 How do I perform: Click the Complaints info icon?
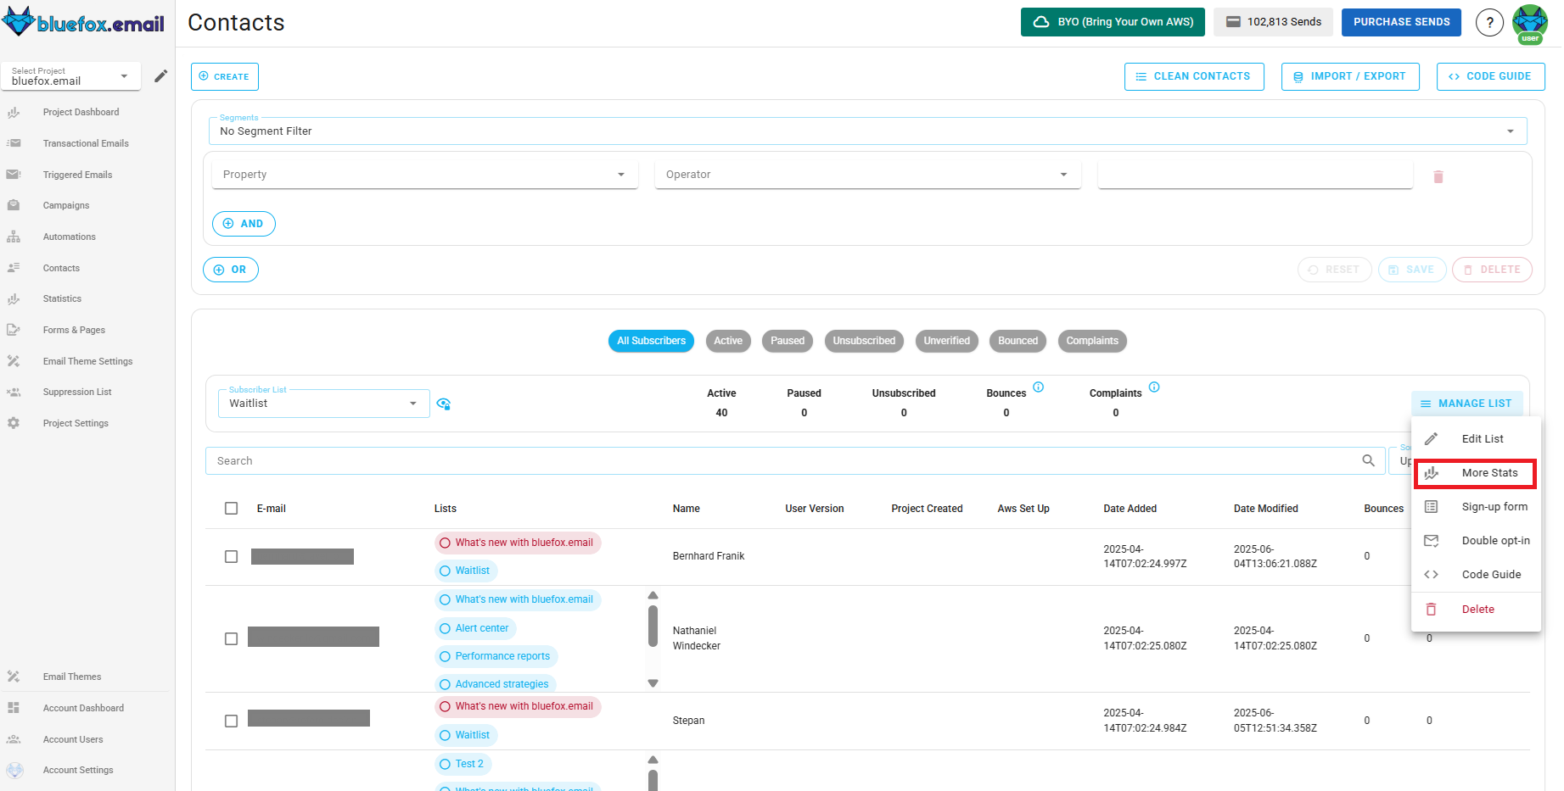coord(1153,387)
